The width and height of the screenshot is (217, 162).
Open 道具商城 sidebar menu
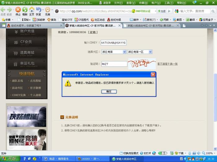pyautogui.click(x=27, y=53)
